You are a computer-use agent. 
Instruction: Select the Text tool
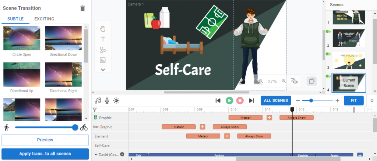103,39
